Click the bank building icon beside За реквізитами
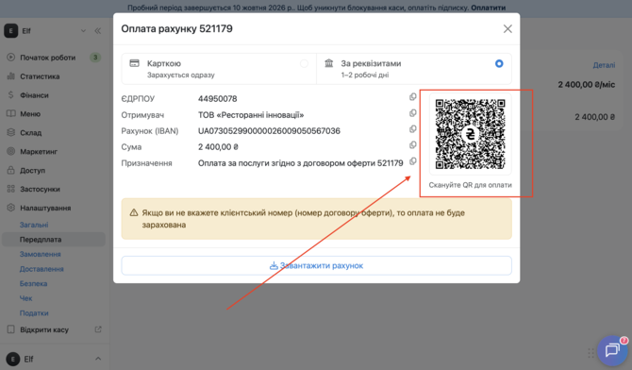Image resolution: width=632 pixels, height=370 pixels. [329, 63]
